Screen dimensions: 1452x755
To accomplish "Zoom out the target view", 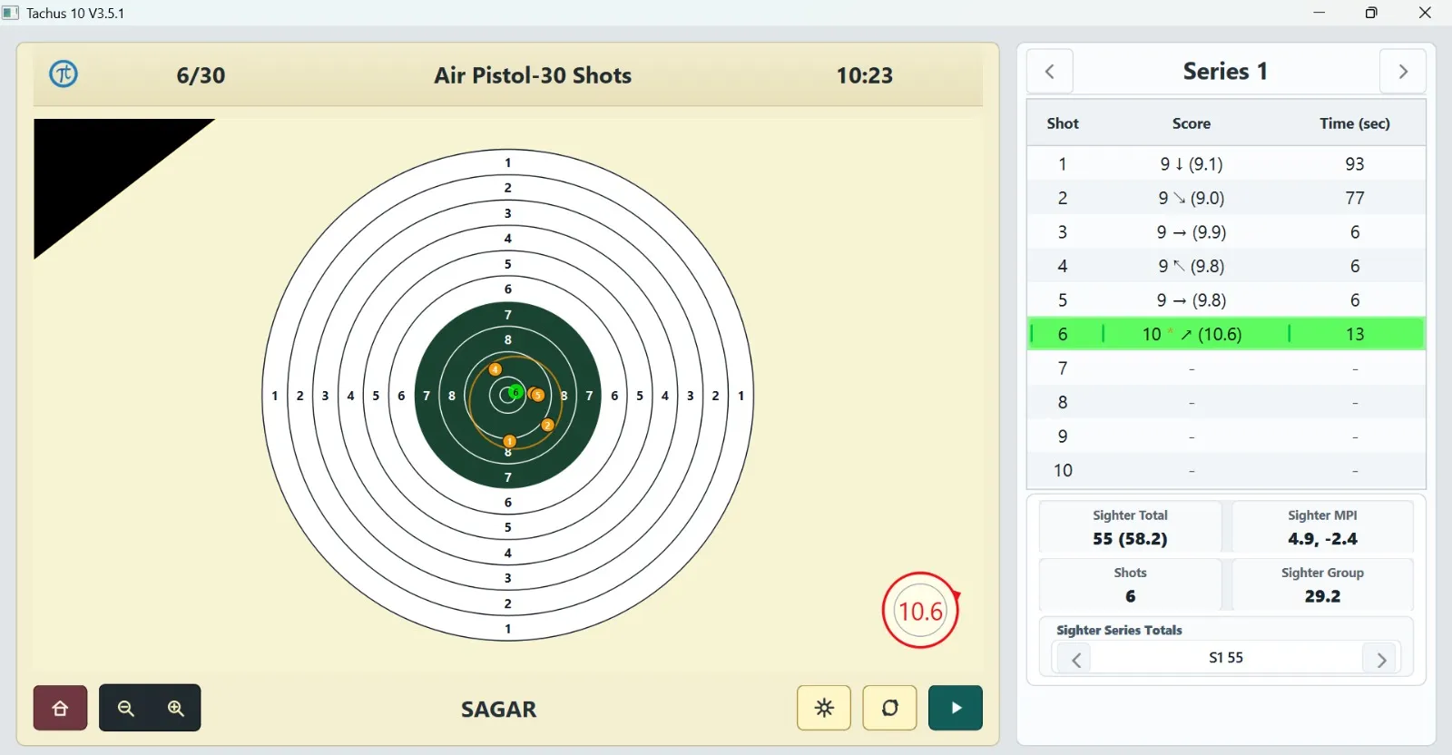I will coord(126,708).
